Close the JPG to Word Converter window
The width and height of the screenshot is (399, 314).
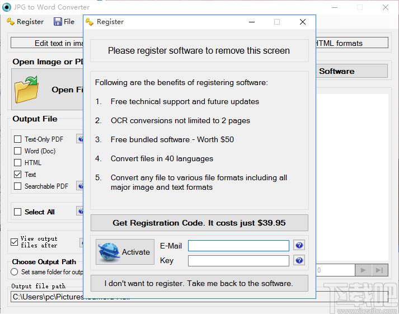pos(386,7)
